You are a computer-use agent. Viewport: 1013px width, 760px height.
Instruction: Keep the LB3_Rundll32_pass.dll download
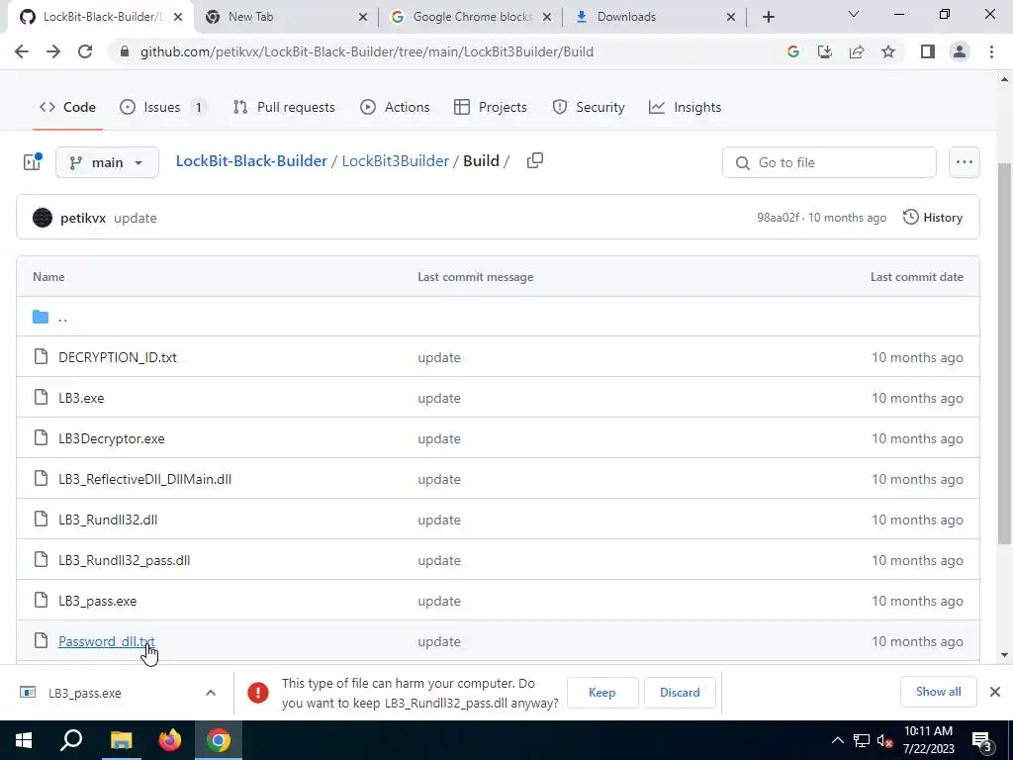click(x=602, y=692)
